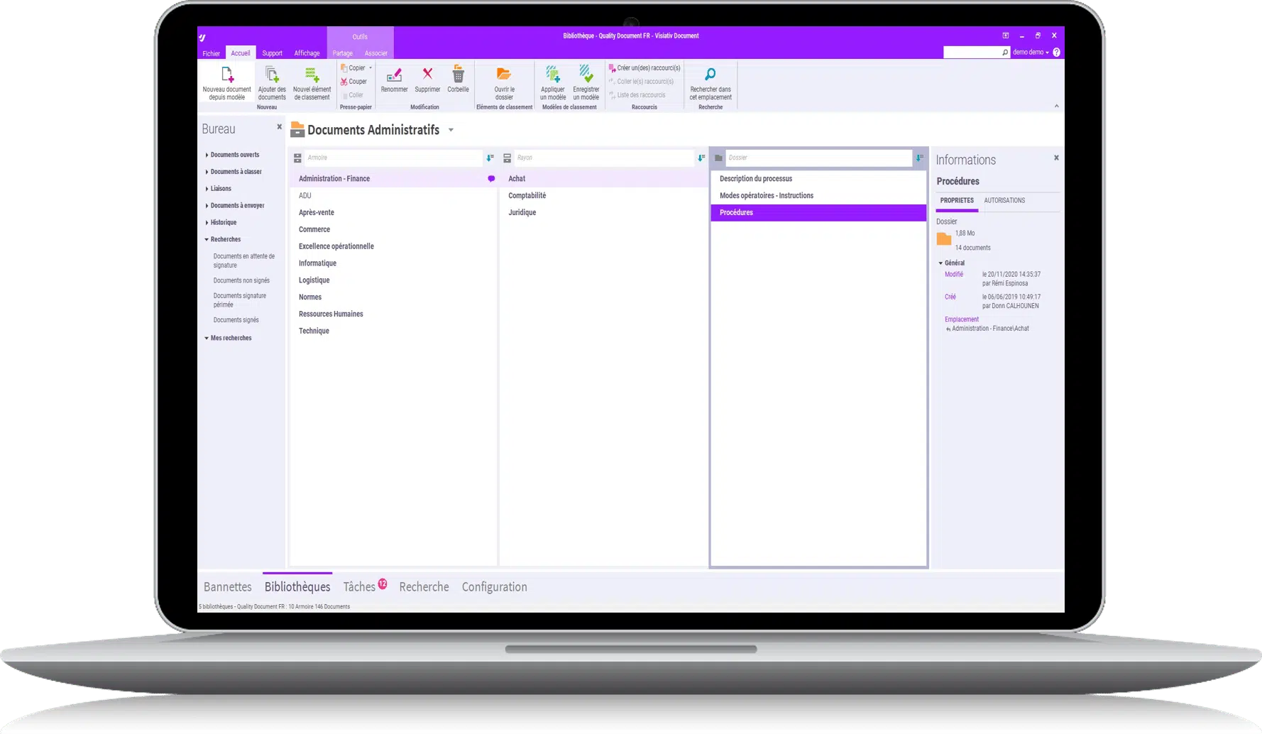This screenshot has width=1262, height=734.
Task: Switch to the AUTORISATIONS tab in Informations panel
Action: (1005, 200)
